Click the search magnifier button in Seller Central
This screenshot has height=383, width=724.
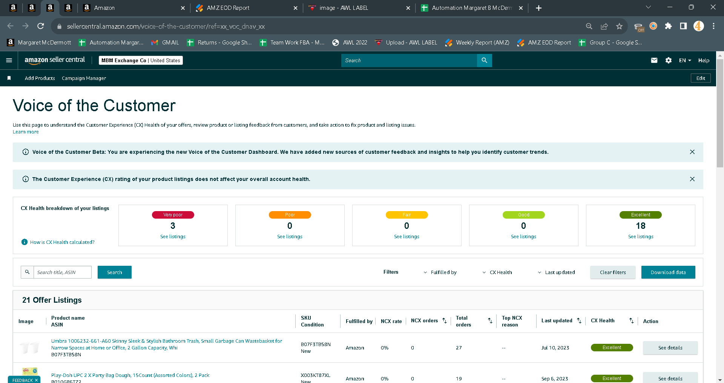[484, 60]
